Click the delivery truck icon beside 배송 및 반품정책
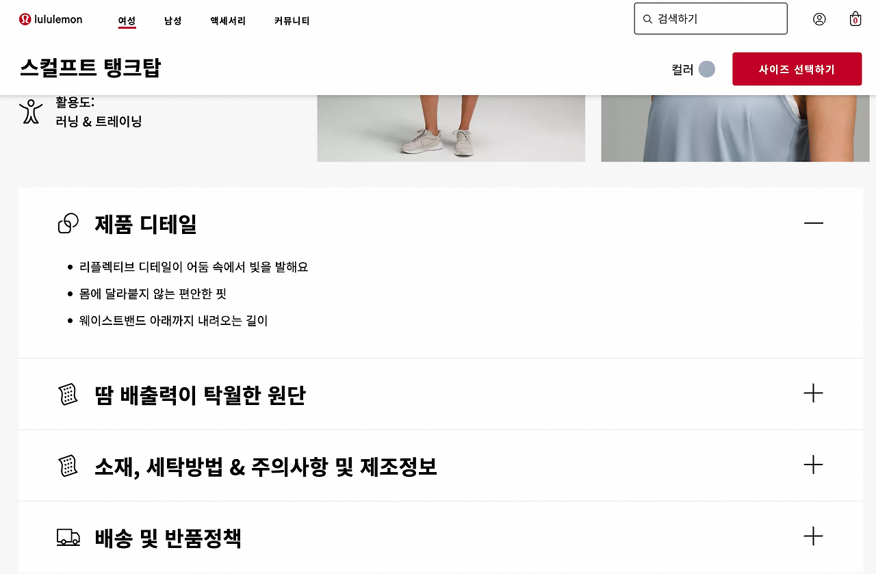876x574 pixels. pos(68,538)
